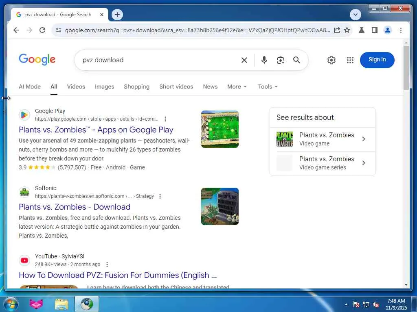
Task: Open more options for Google Play result
Action: [x=165, y=119]
